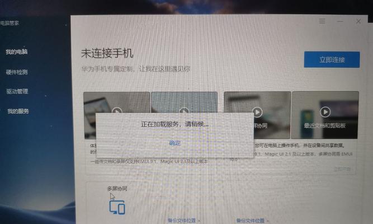373x224 pixels.
Task: Click the 未连接手机 heading
Action: pos(107,53)
